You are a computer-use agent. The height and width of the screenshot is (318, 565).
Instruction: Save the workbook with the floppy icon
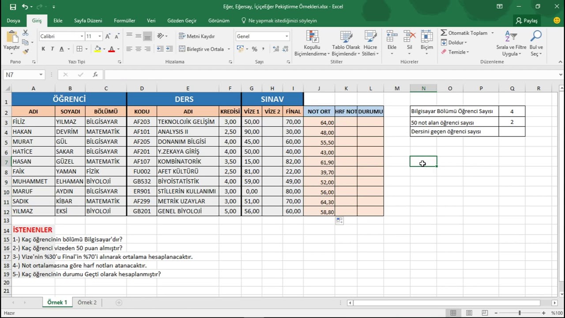coord(13,7)
